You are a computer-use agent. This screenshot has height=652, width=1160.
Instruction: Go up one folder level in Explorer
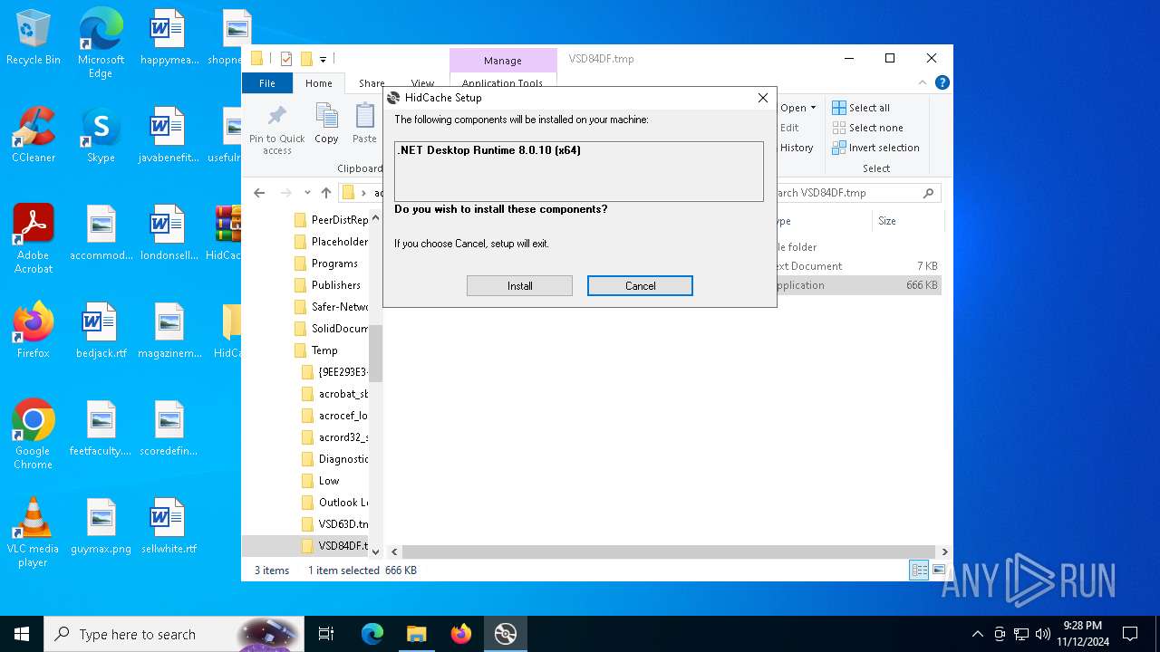[x=326, y=193]
